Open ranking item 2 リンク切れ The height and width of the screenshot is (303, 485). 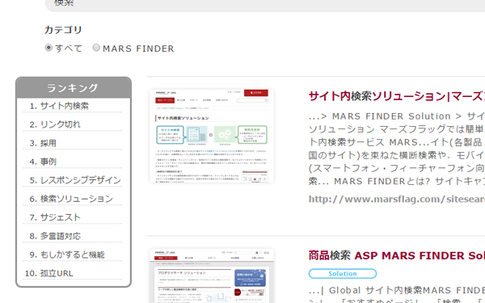(61, 124)
